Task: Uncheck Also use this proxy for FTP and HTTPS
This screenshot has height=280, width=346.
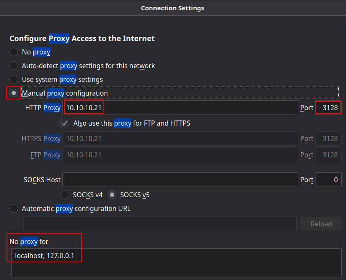Action: click(x=65, y=123)
